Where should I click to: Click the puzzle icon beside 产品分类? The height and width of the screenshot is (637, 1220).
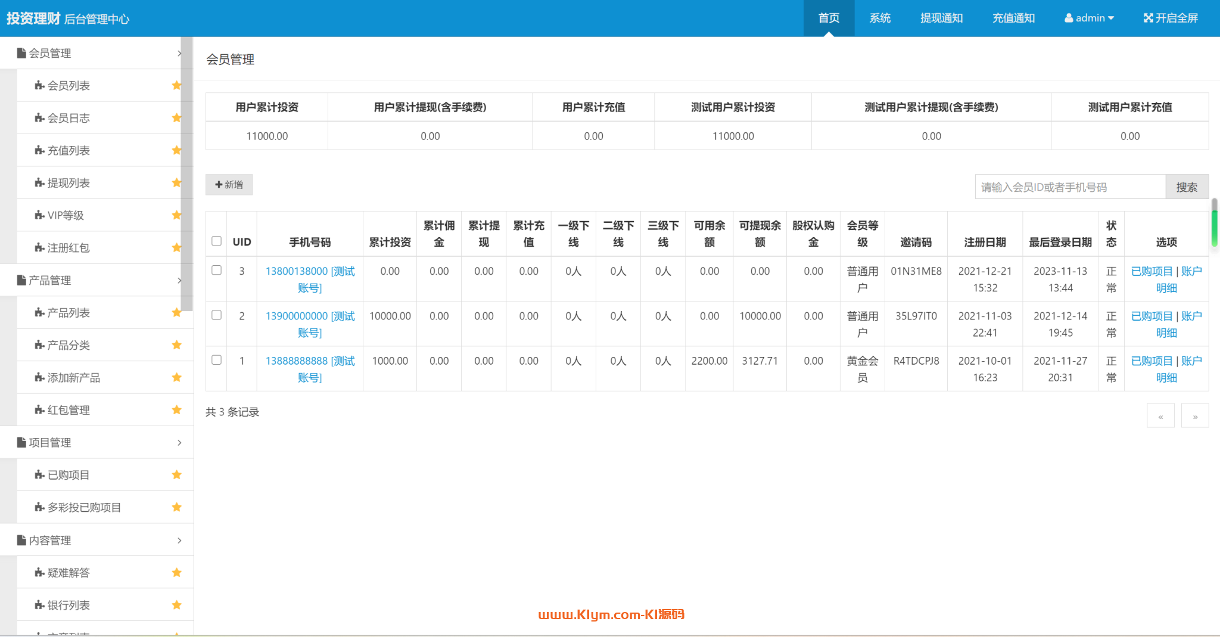[39, 345]
